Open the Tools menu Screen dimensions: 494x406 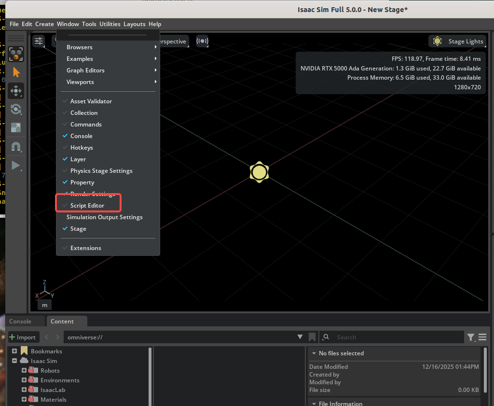click(x=89, y=24)
